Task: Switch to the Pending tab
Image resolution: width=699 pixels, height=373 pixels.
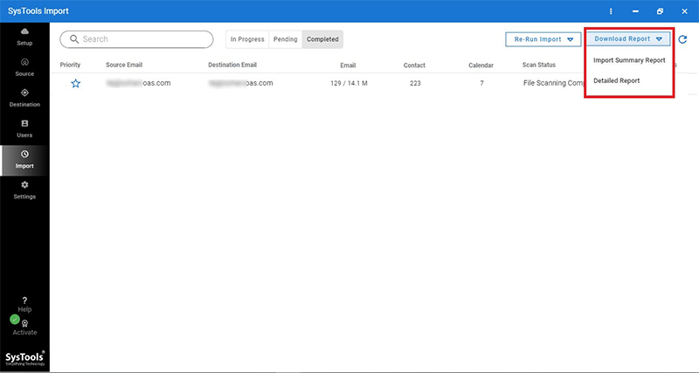Action: pyautogui.click(x=286, y=39)
